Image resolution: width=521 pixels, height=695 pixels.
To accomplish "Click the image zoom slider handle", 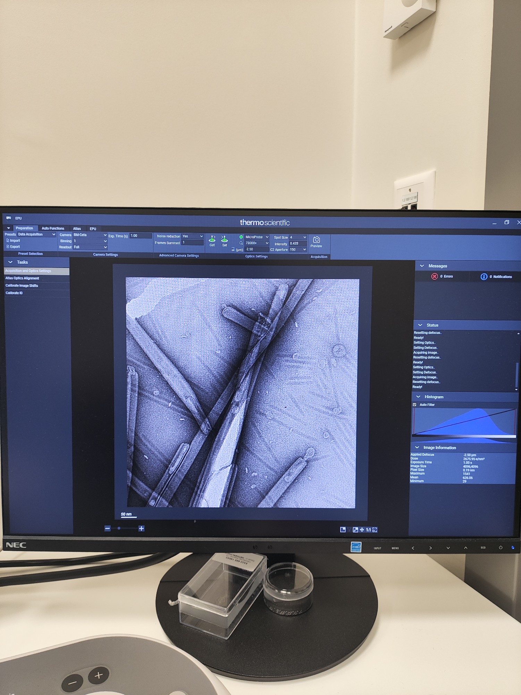I will pyautogui.click(x=119, y=529).
